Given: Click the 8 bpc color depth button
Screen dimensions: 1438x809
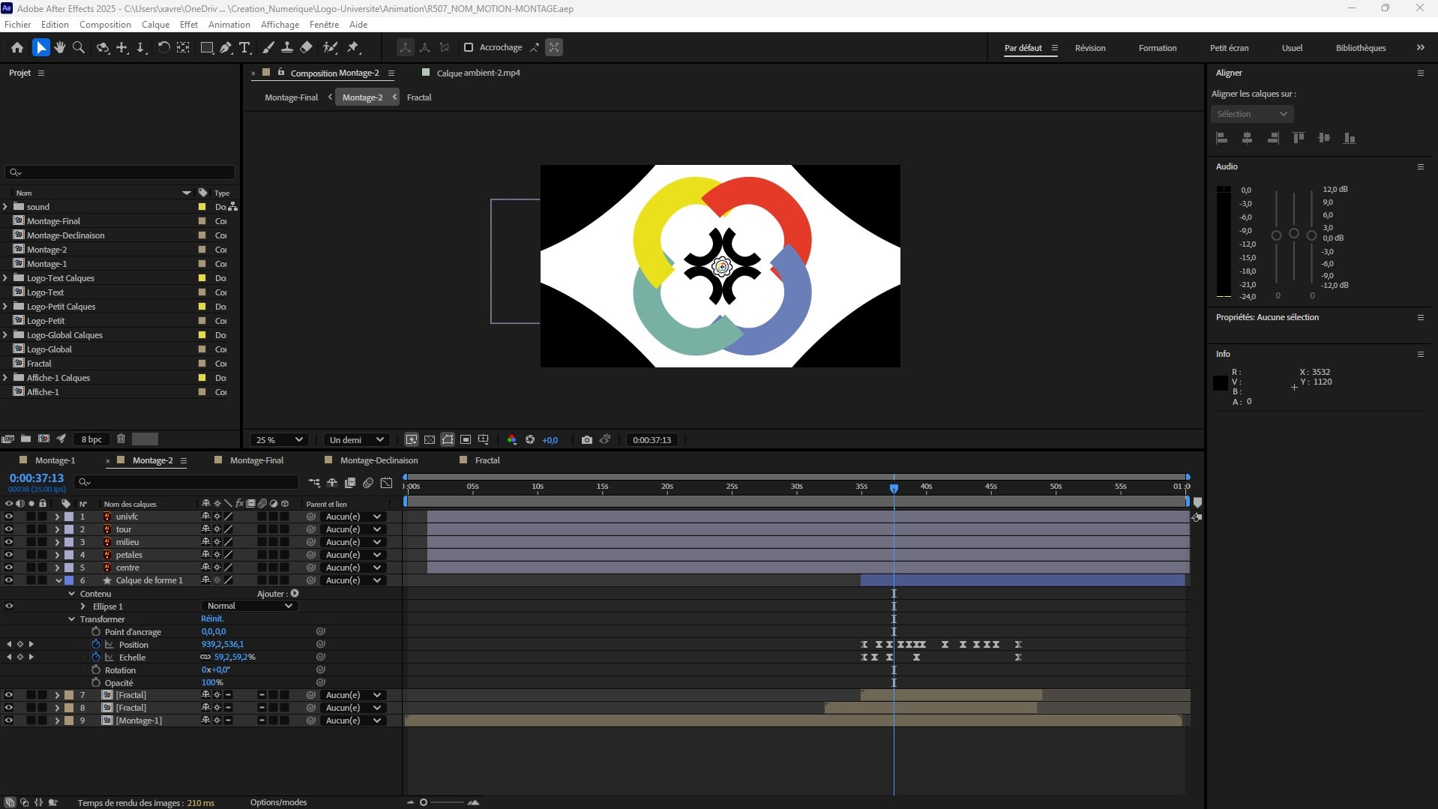Looking at the screenshot, I should [x=91, y=439].
